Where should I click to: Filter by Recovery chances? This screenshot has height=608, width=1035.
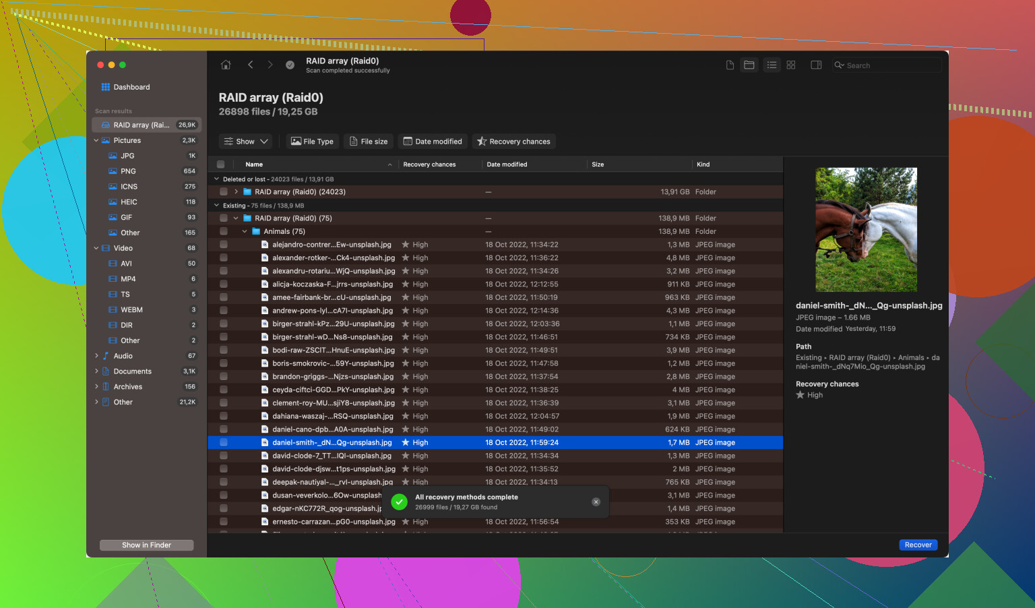513,142
